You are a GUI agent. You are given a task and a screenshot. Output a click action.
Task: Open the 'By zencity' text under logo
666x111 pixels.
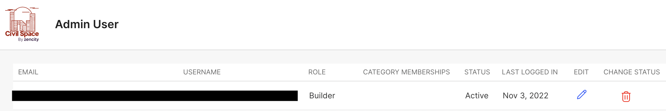[x=28, y=39]
